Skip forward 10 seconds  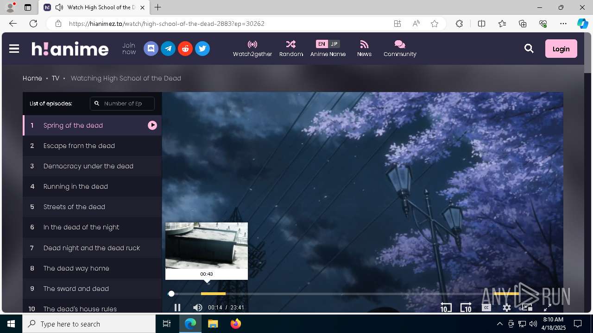[466, 308]
